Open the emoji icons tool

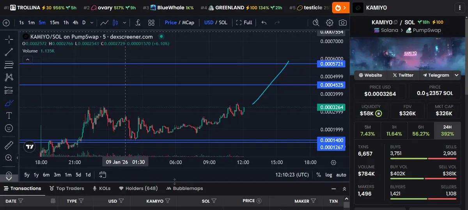click(9, 128)
